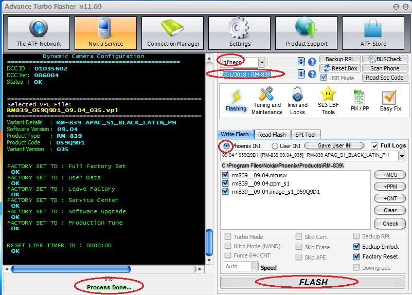The image size is (412, 295).
Task: Open the ATF Store
Action: 372,33
